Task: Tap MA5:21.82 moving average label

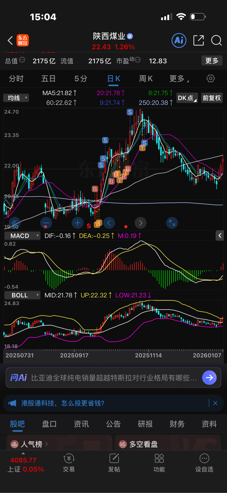Action: pyautogui.click(x=59, y=93)
